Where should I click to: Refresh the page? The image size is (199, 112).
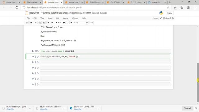[x=17, y=7]
